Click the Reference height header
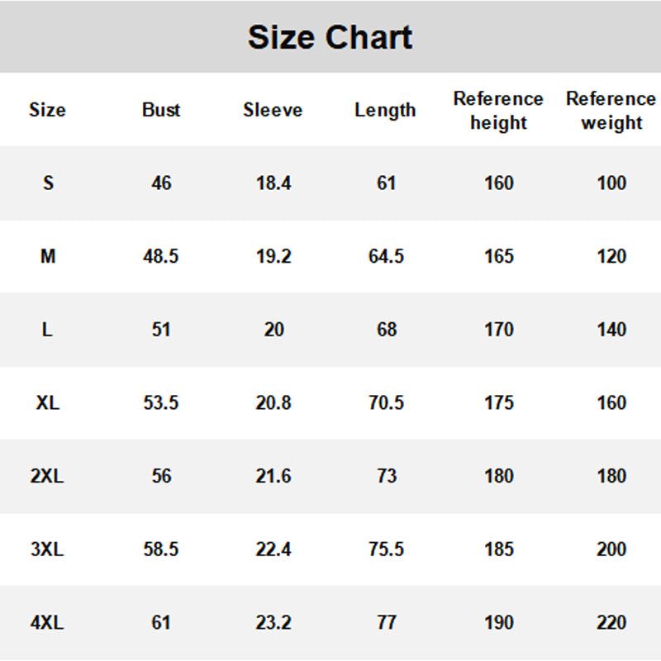The image size is (661, 661). pyautogui.click(x=498, y=111)
